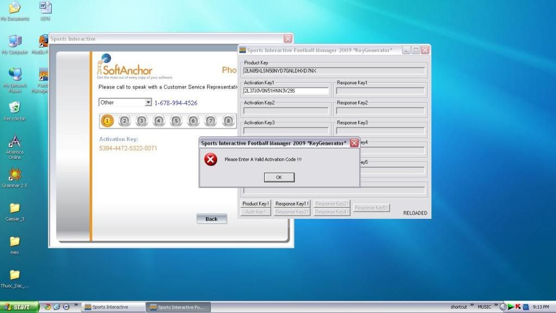Click the Response Key3 field
The image size is (556, 313).
click(380, 131)
